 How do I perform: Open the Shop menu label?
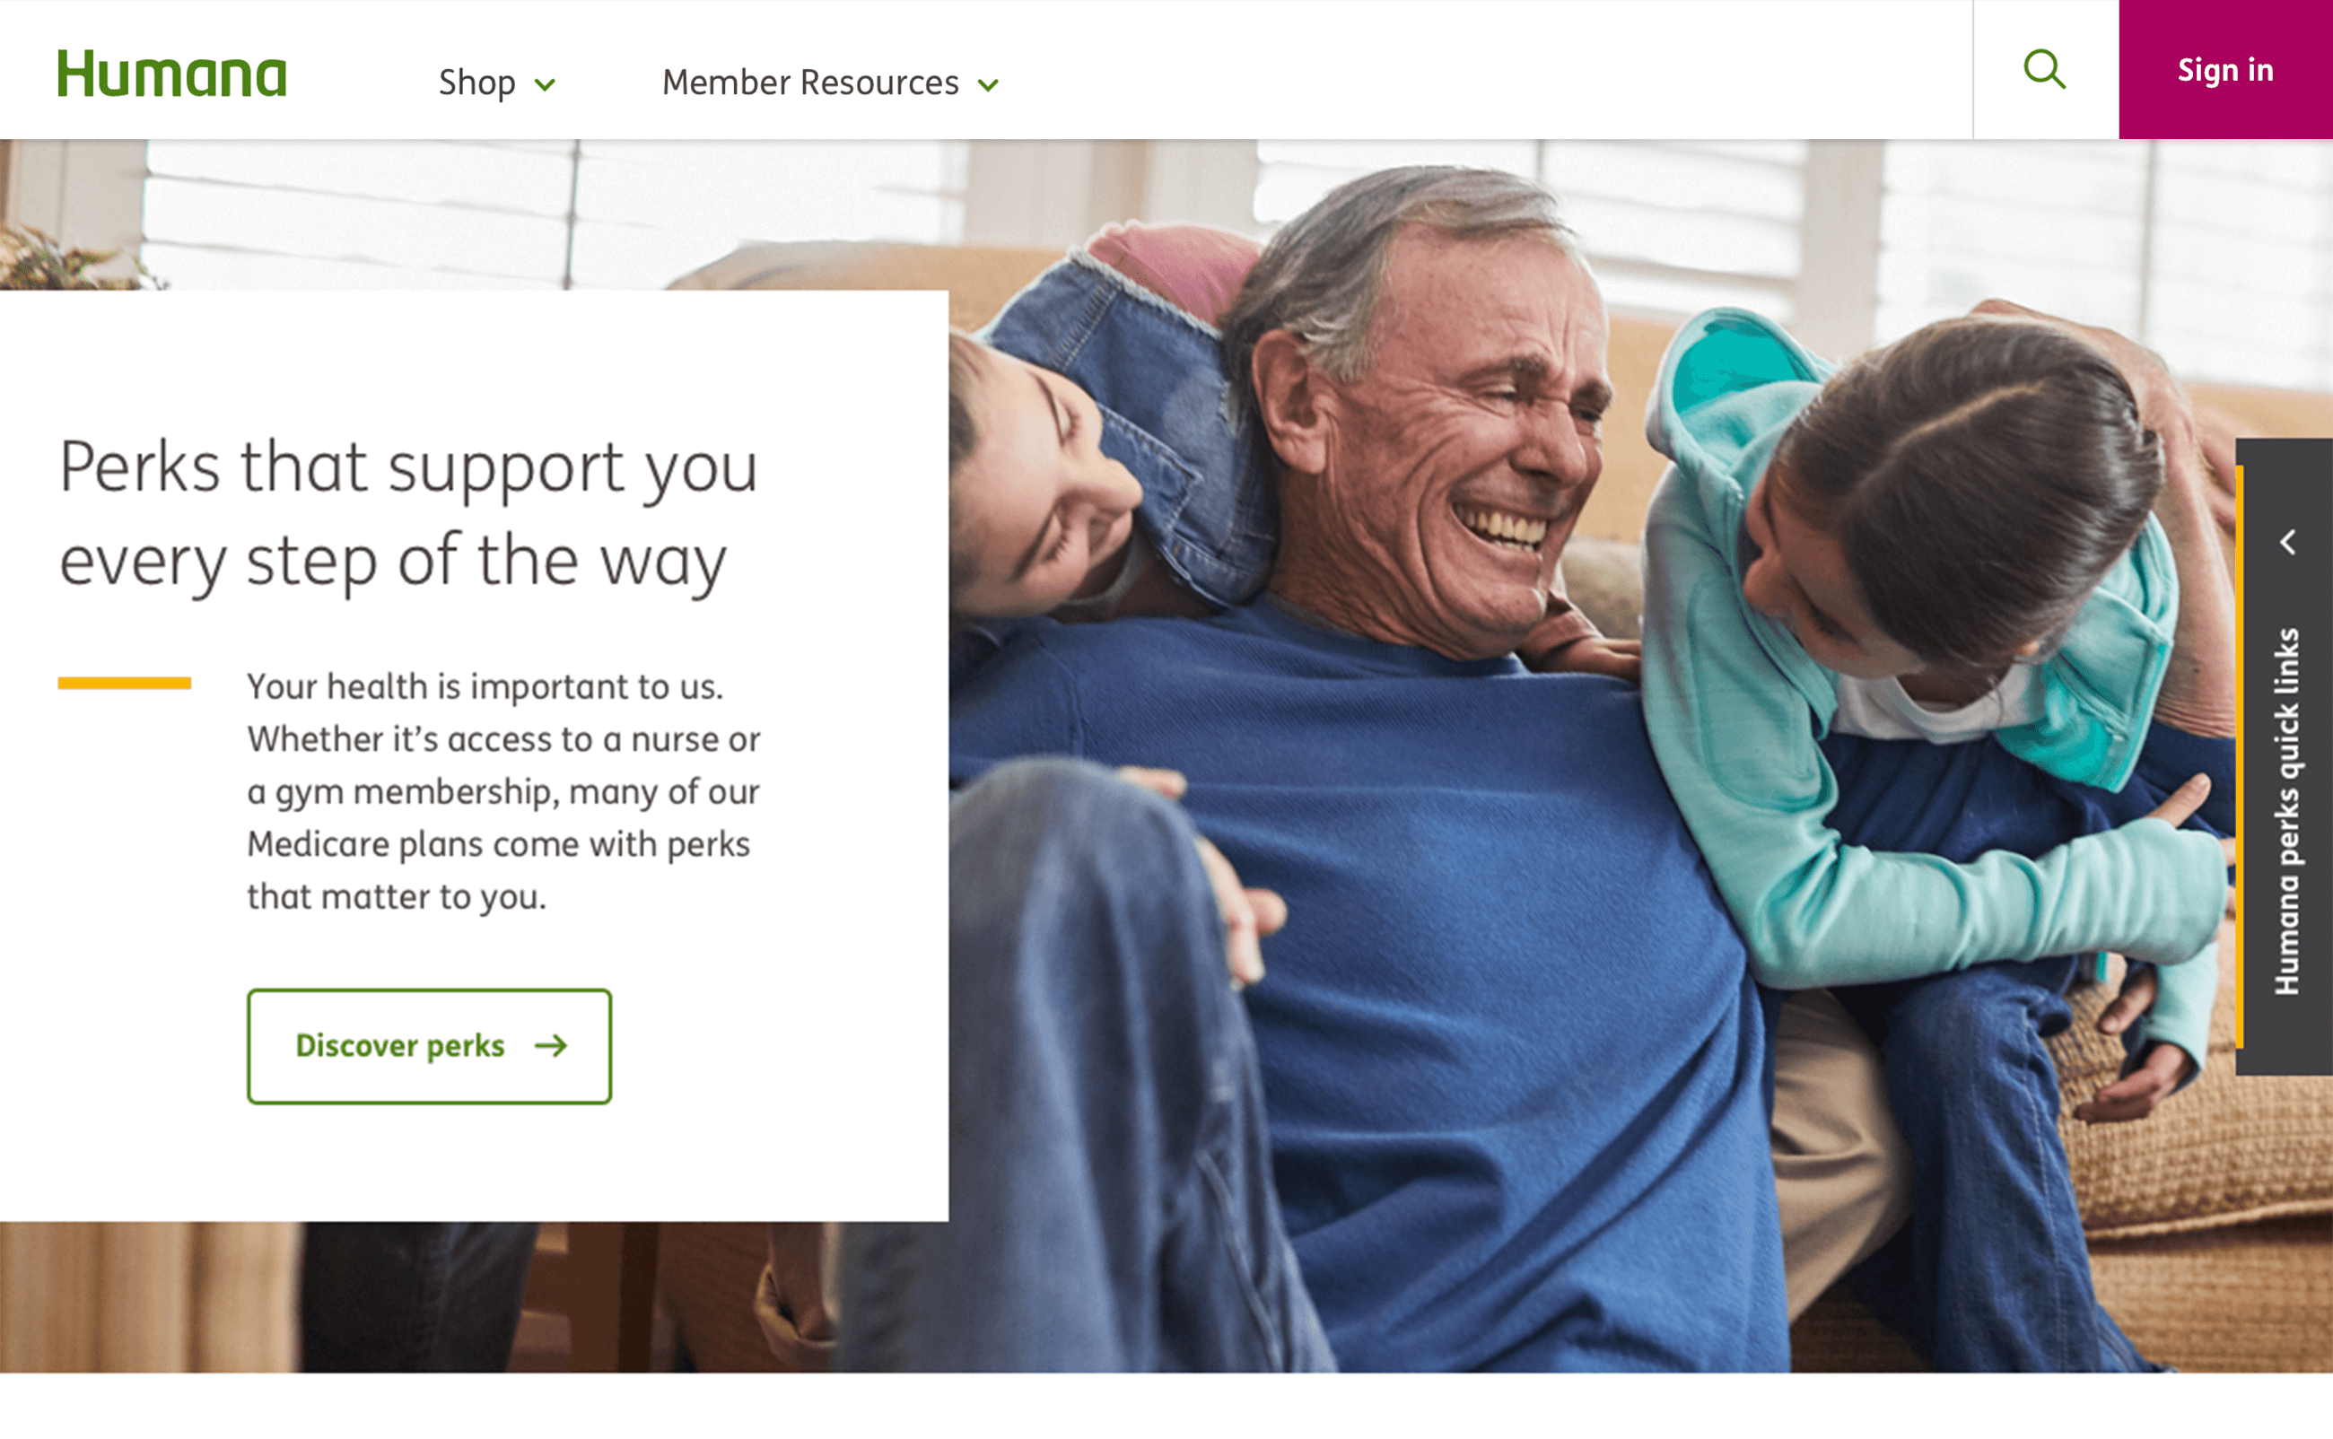pyautogui.click(x=476, y=83)
